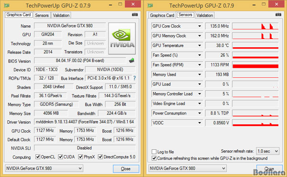Click the camera screenshot icon in the Sensors window
287x177 pixels.
tap(278, 15)
